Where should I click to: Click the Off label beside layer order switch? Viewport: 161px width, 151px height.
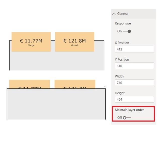point(119,118)
